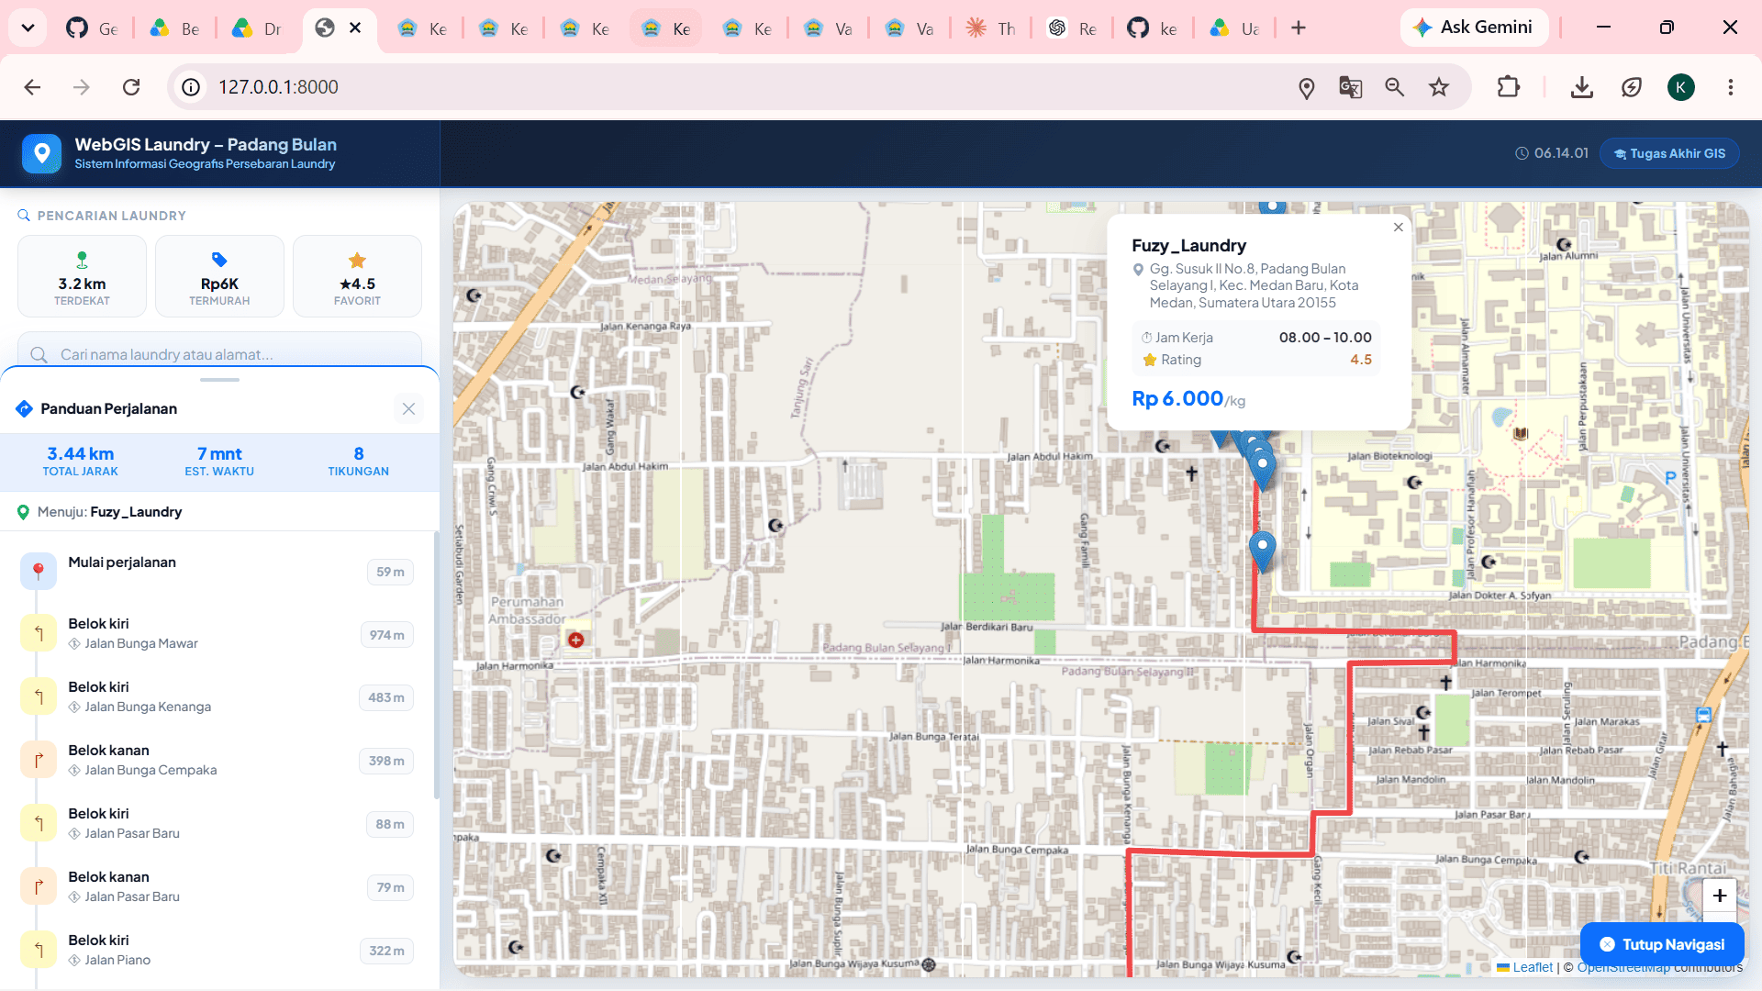
Task: Select Belok kiri Jalan Bunga Mawar step
Action: 217,634
